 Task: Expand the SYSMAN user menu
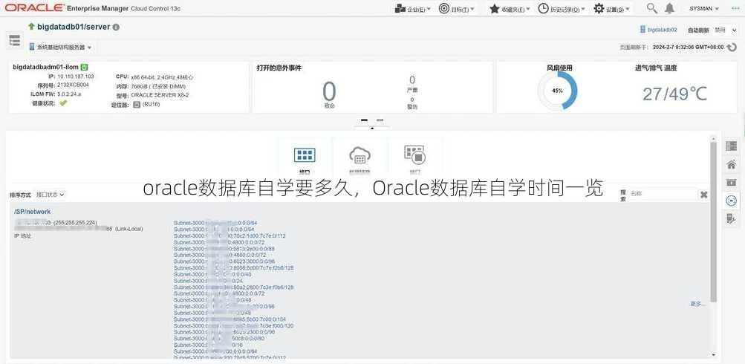pos(704,9)
